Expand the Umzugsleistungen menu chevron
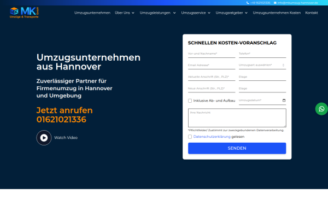 pyautogui.click(x=174, y=13)
